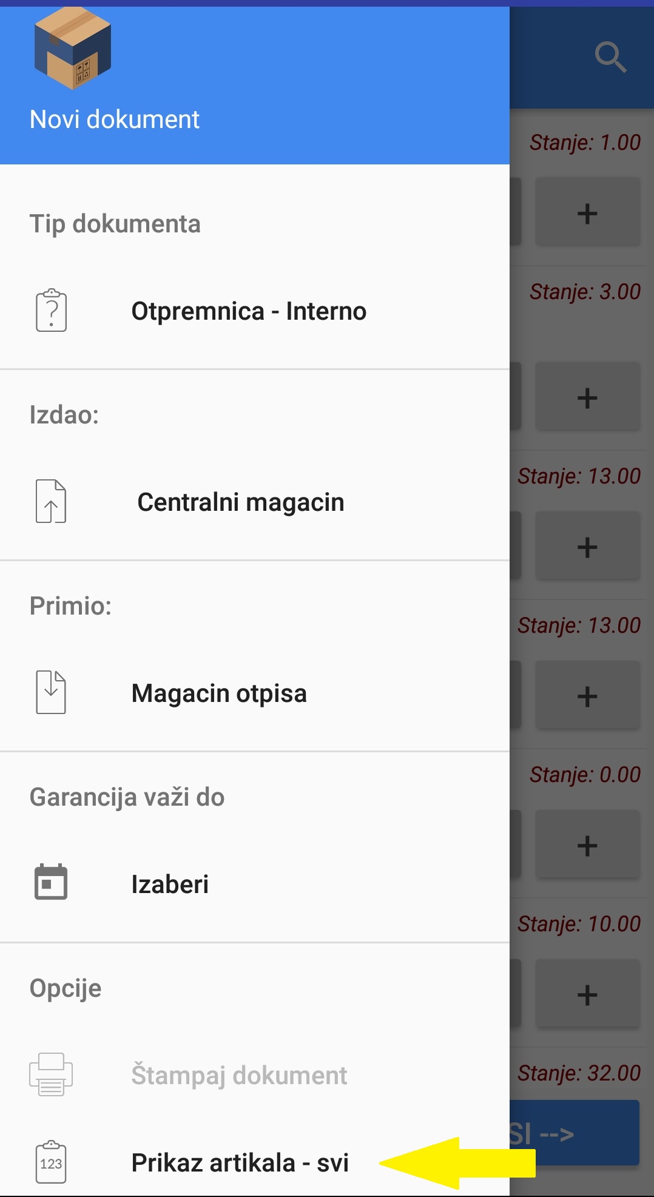Tap the clipboard question mark icon
Viewport: 654px width, 1197px height.
(x=51, y=311)
